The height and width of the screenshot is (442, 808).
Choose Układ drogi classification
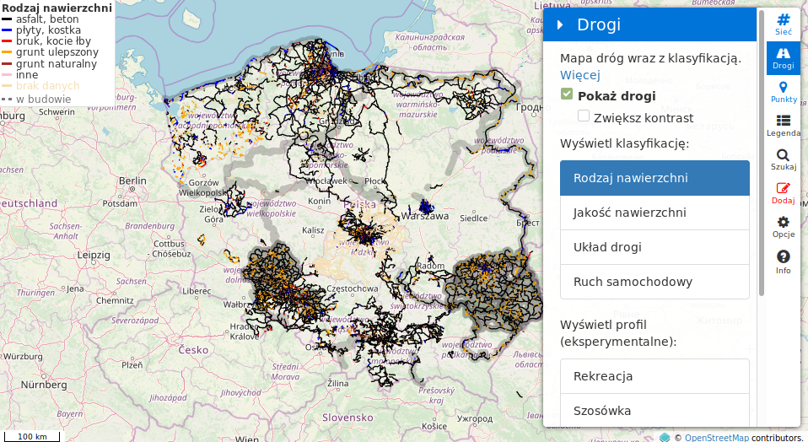654,247
